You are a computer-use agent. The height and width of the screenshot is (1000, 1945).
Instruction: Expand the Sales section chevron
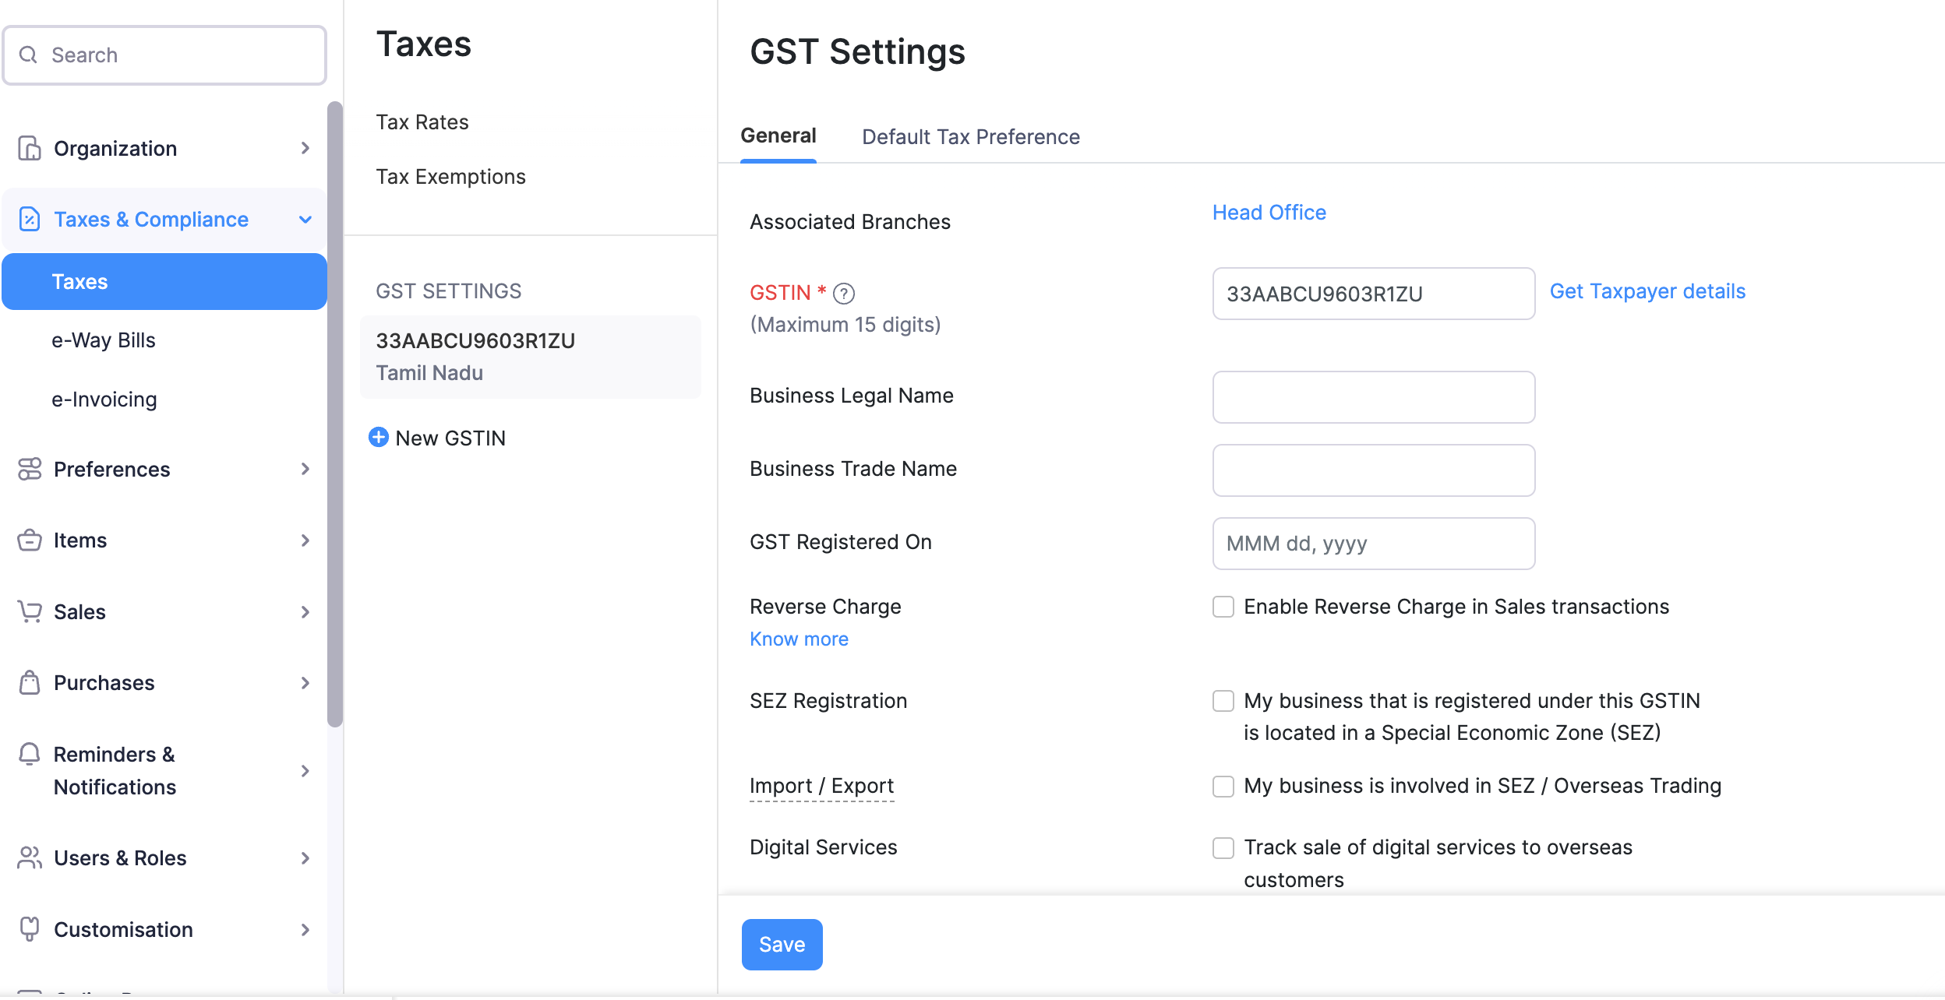305,612
